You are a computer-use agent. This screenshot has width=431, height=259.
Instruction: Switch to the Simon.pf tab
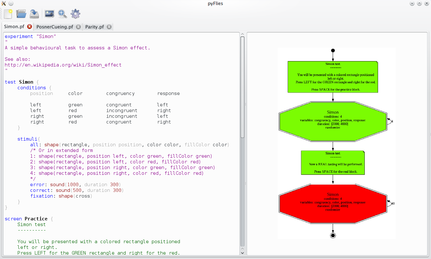point(14,27)
